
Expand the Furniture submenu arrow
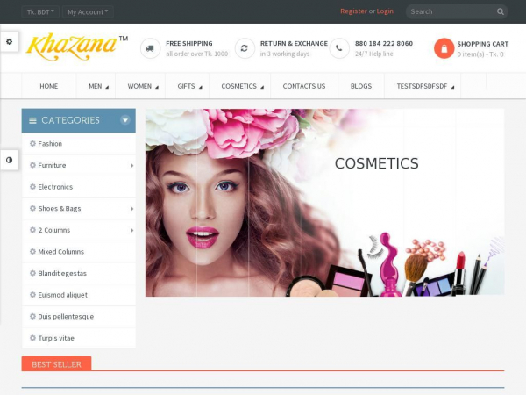[131, 166]
